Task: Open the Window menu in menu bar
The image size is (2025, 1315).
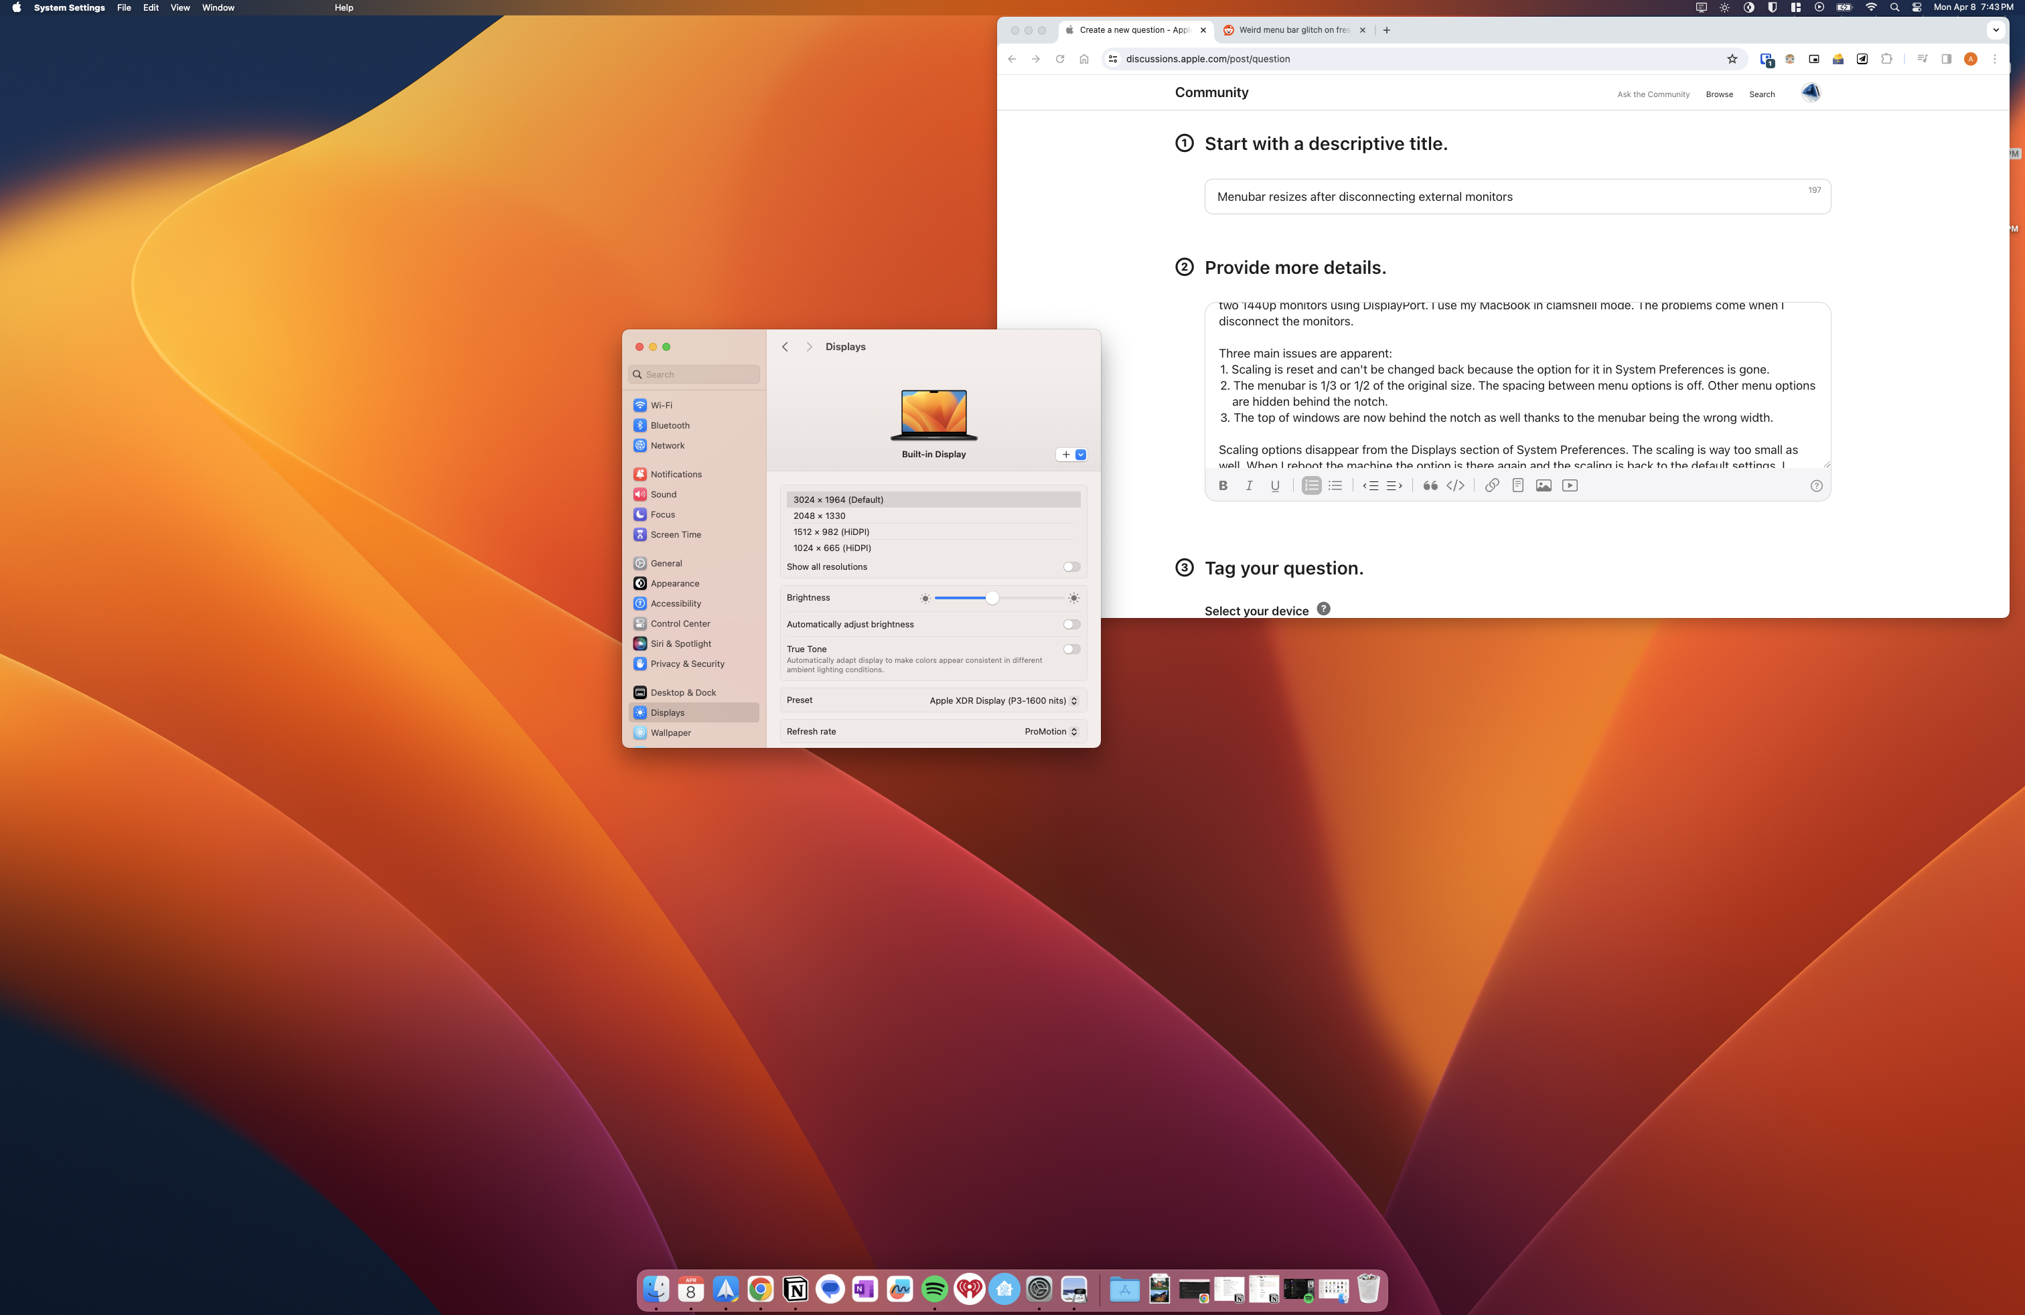Action: pos(218,7)
